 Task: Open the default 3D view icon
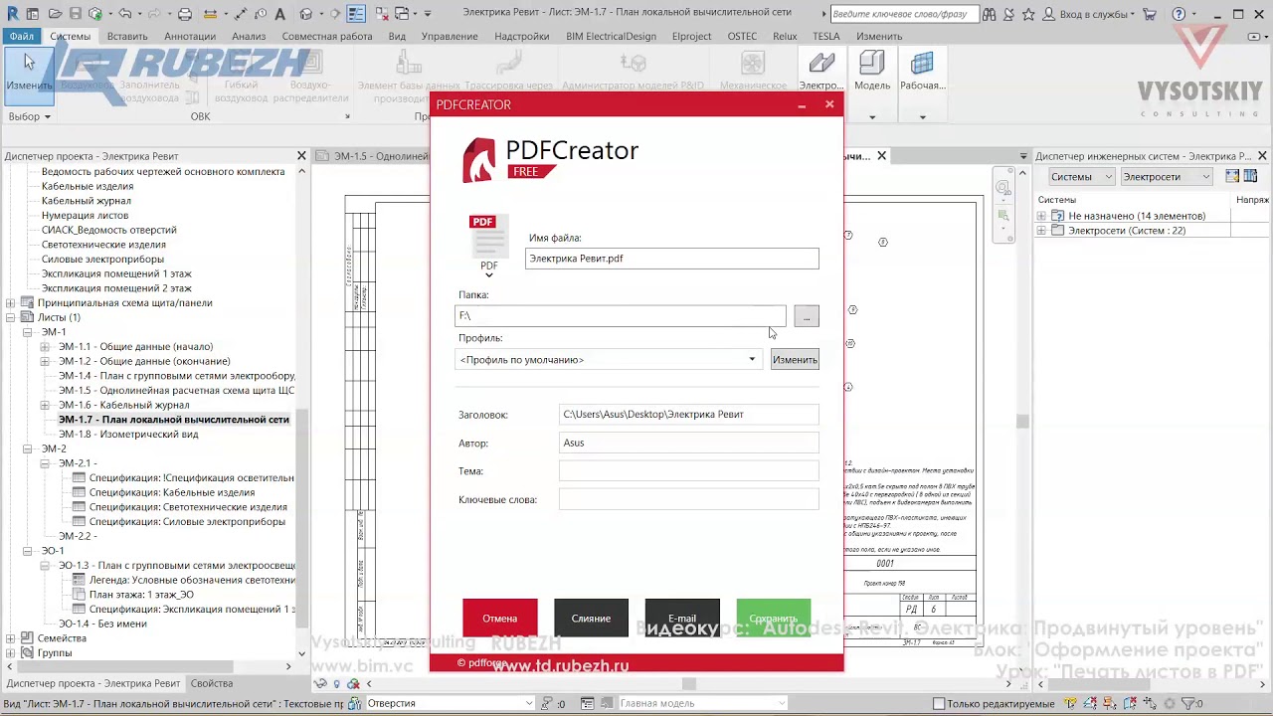pos(307,14)
